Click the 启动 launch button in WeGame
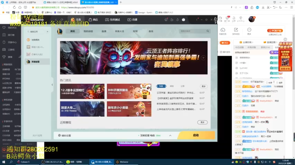295x165 pixels. 196,135
